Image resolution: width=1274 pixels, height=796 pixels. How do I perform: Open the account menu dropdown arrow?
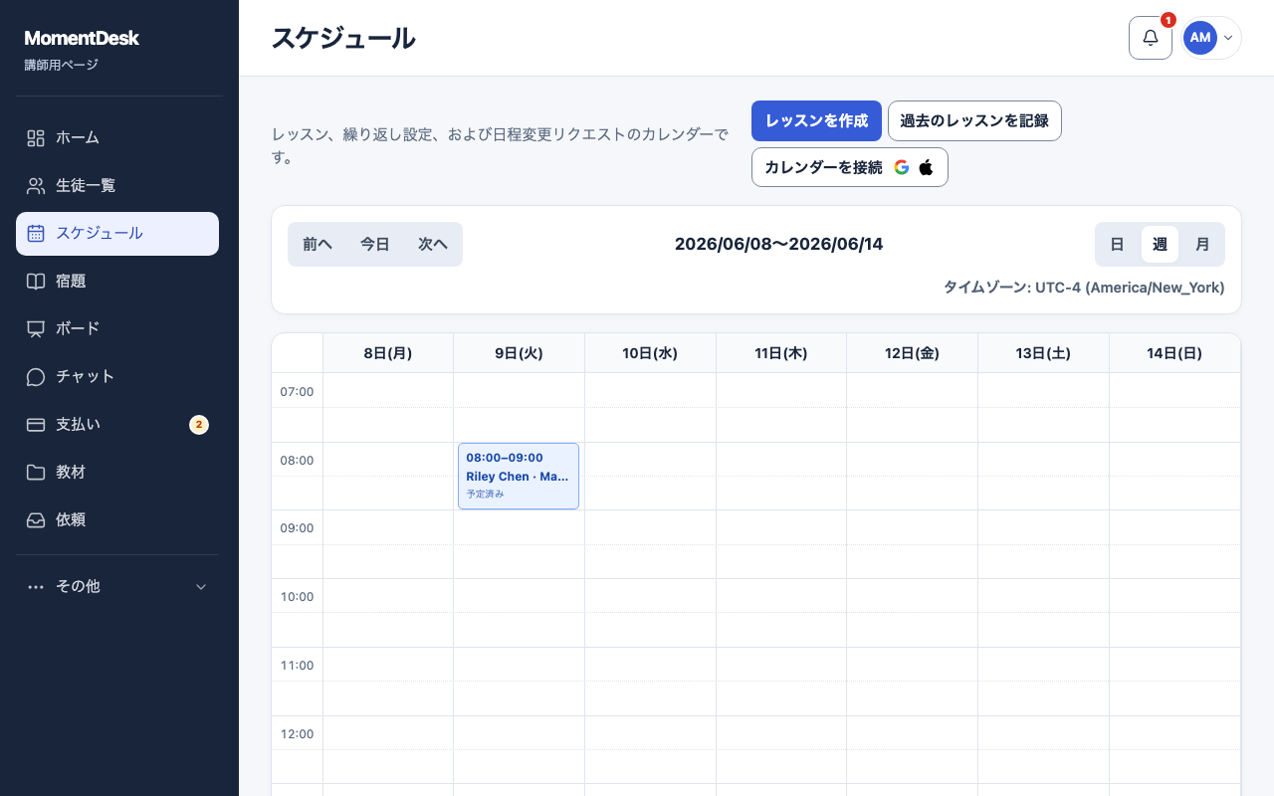point(1228,38)
